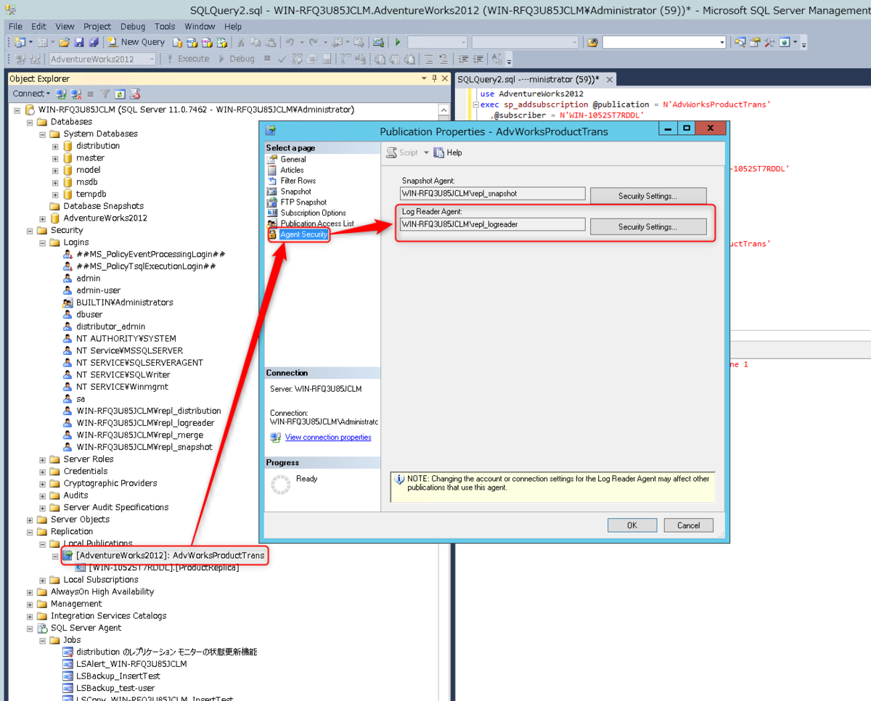Click the Log Reader Agent account field

pos(493,224)
